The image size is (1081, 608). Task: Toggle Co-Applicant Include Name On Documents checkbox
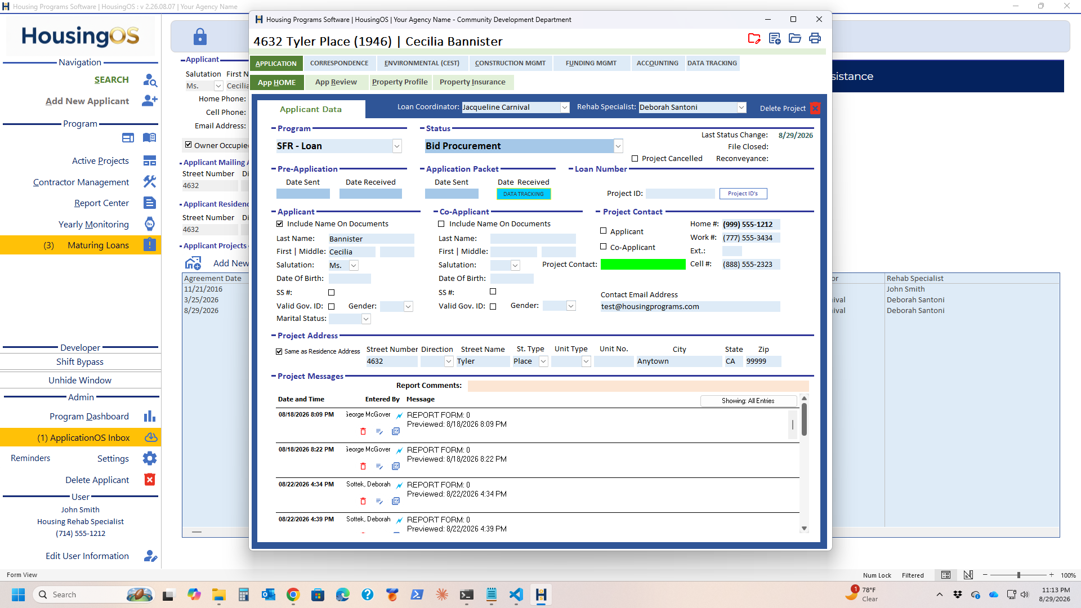(x=441, y=224)
